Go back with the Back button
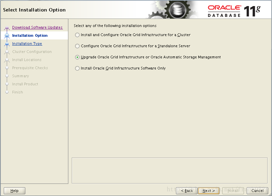 pyautogui.click(x=187, y=191)
